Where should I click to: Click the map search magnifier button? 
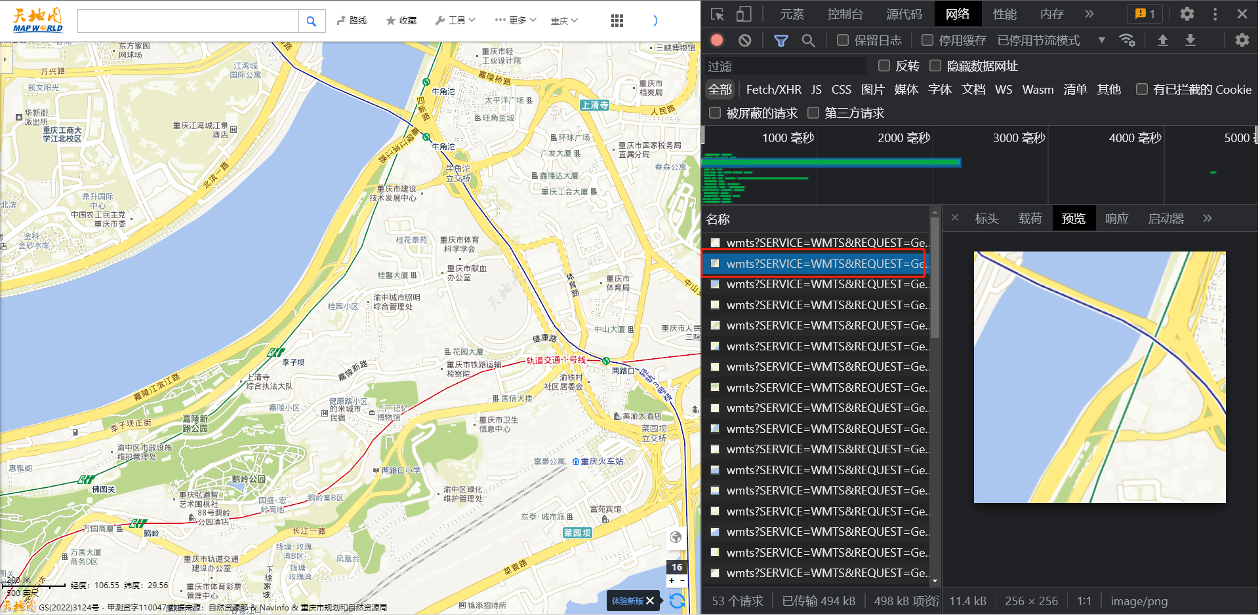point(311,21)
